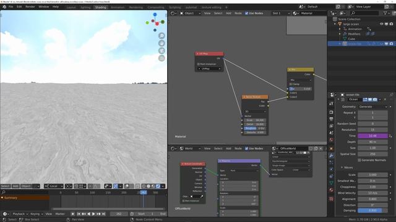Open the Particles properties tab icon

332,163
